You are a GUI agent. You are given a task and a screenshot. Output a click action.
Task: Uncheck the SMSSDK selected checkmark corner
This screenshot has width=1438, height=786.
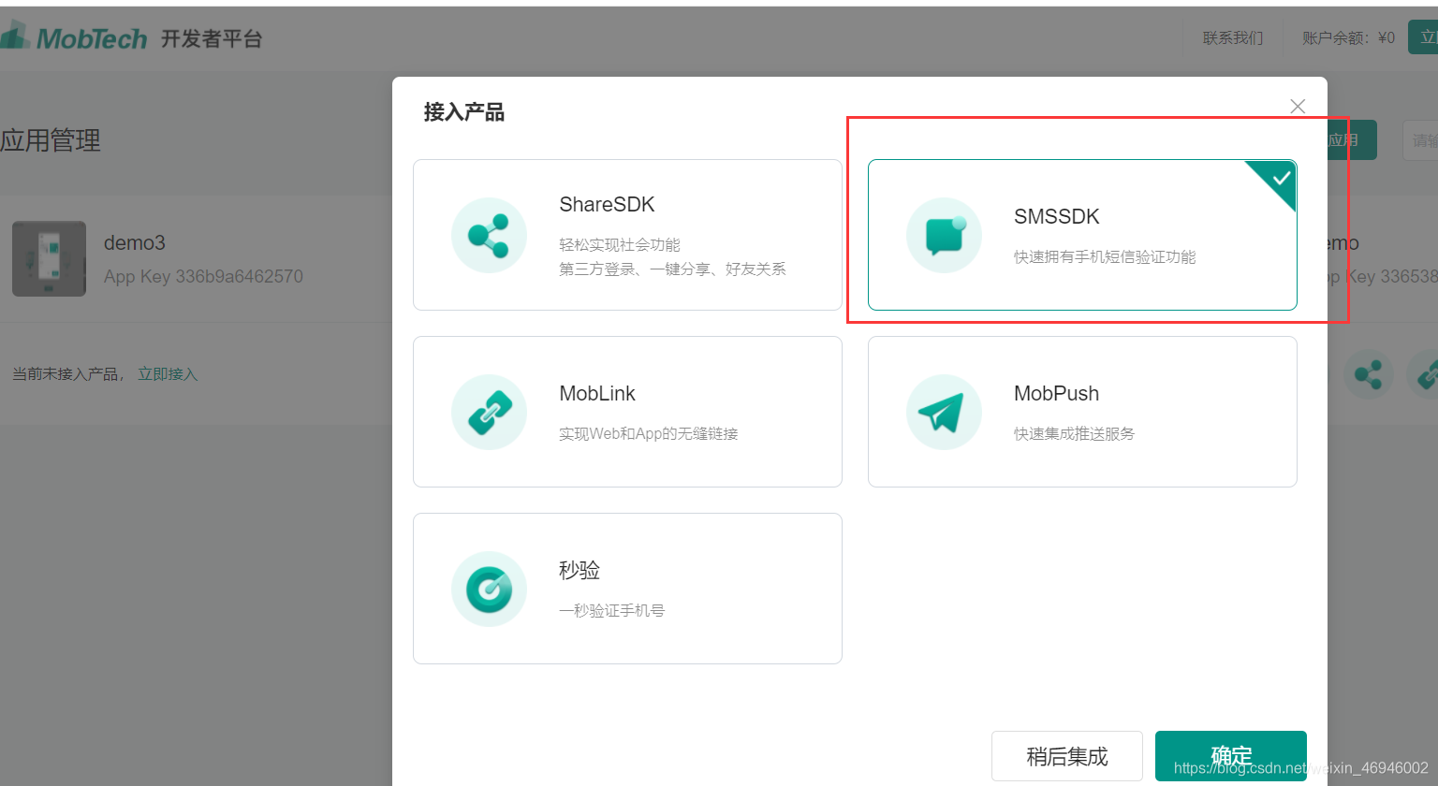pyautogui.click(x=1279, y=178)
